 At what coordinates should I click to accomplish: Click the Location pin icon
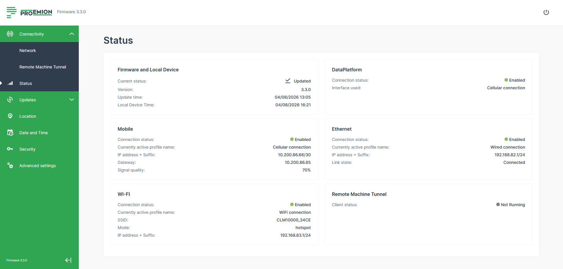(10, 116)
